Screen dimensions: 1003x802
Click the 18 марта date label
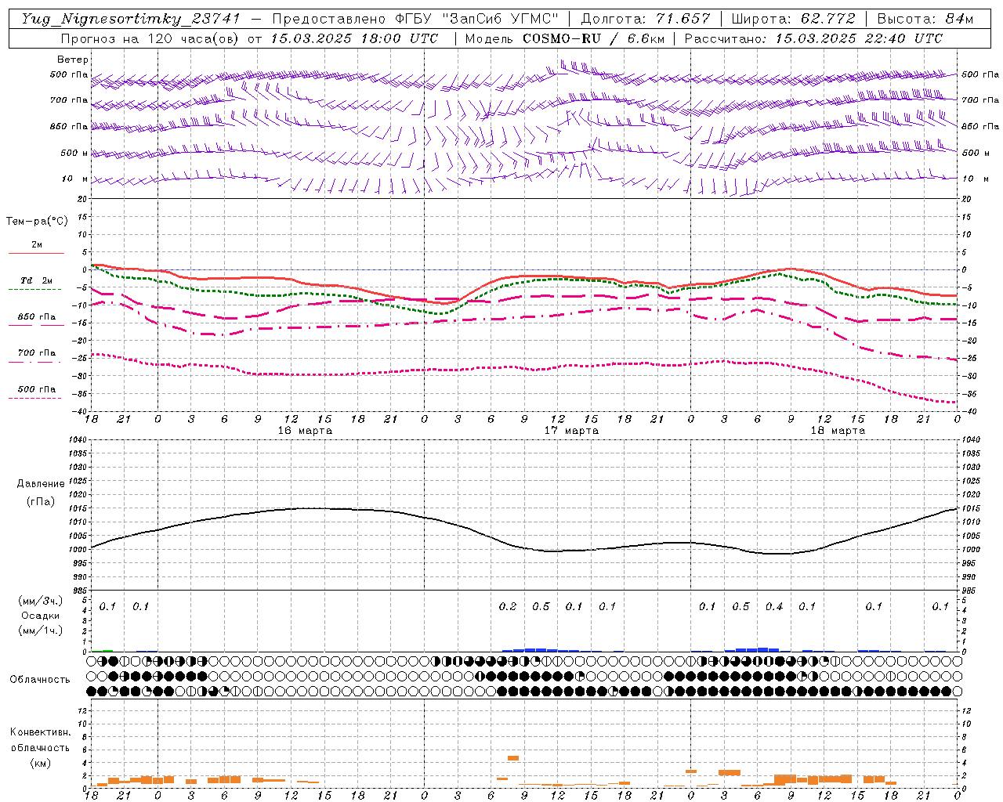point(838,431)
